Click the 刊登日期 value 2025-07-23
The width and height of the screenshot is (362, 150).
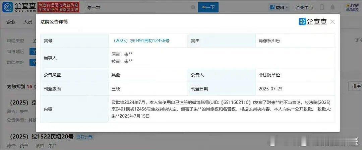pyautogui.click(x=270, y=89)
